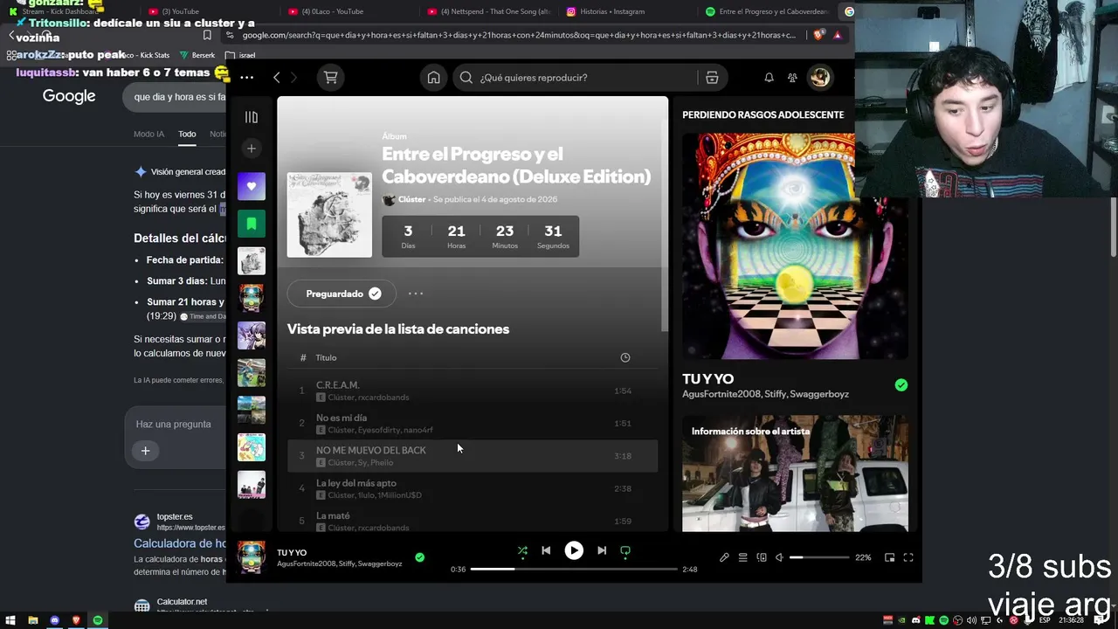Open the Spotify three-dots main menu
This screenshot has height=629, width=1118.
pyautogui.click(x=247, y=78)
